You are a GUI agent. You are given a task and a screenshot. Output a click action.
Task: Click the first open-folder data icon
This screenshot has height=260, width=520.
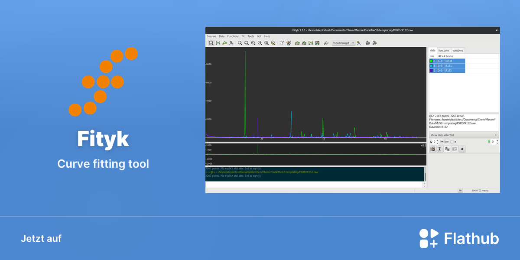pyautogui.click(x=297, y=43)
